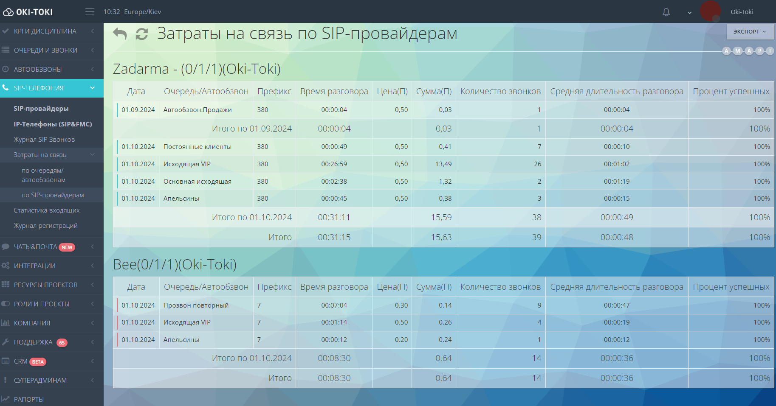Expand ОЧЕРЕДИ И ЗВОНКИ menu
Viewport: 776px width, 406px height.
(x=52, y=50)
